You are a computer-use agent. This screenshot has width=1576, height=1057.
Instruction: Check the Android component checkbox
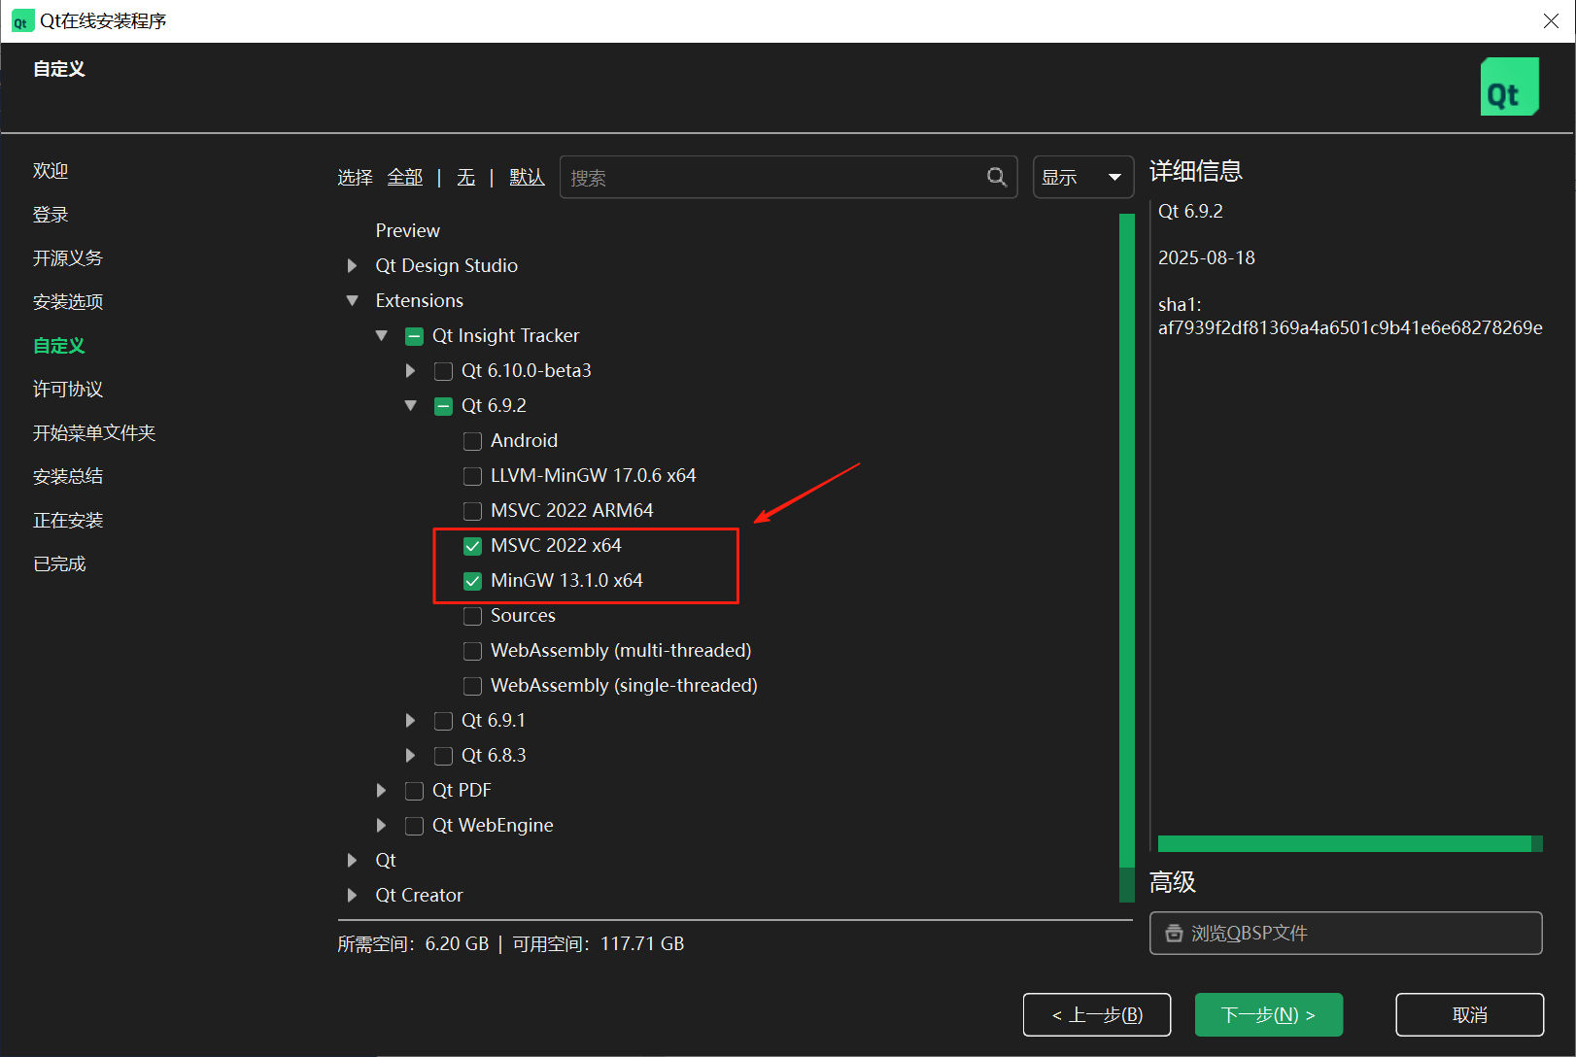pyautogui.click(x=472, y=441)
